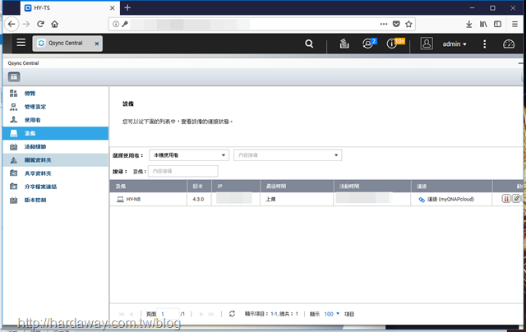This screenshot has width=526, height=332.
Task: Open Team Folders (團隊資料夾) sidebar item
Action: click(x=55, y=160)
